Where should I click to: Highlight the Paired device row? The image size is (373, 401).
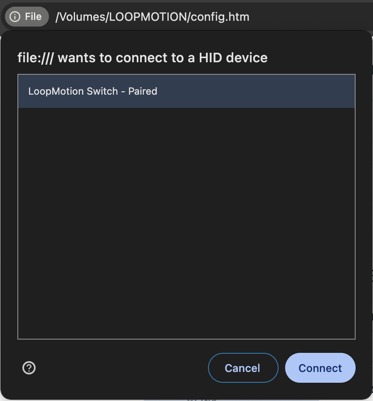[186, 91]
